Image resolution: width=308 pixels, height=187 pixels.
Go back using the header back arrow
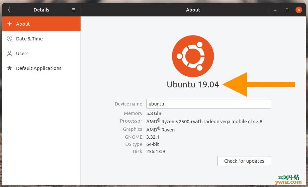9,10
